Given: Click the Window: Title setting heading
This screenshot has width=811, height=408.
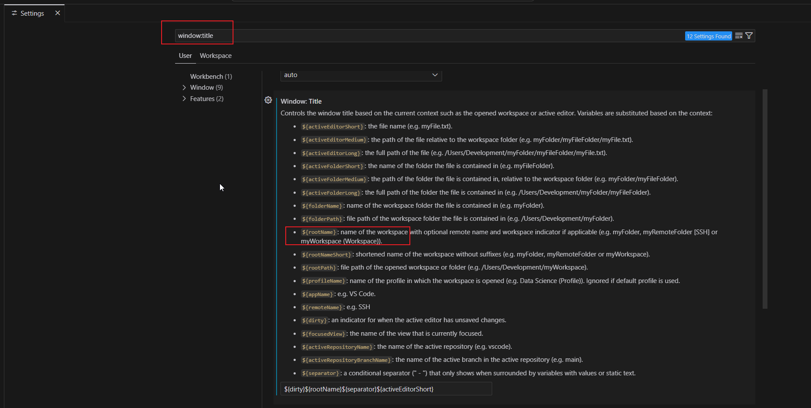Looking at the screenshot, I should click(x=301, y=101).
